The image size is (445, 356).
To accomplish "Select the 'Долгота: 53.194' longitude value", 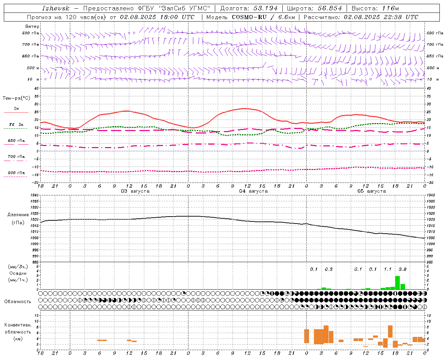I will coord(249,8).
